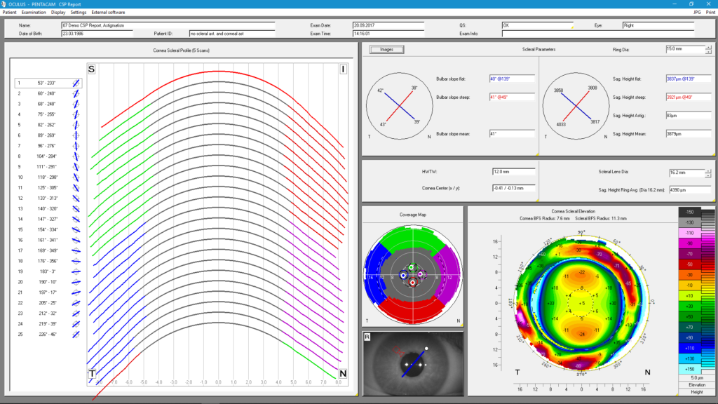The width and height of the screenshot is (718, 404).
Task: Increase Scleral Lens Dia with up arrow
Action: (708, 171)
